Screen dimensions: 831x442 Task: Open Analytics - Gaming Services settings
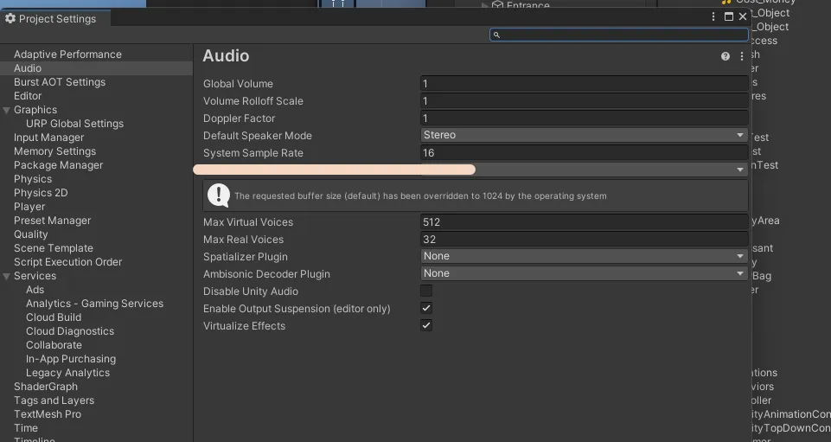pos(96,303)
